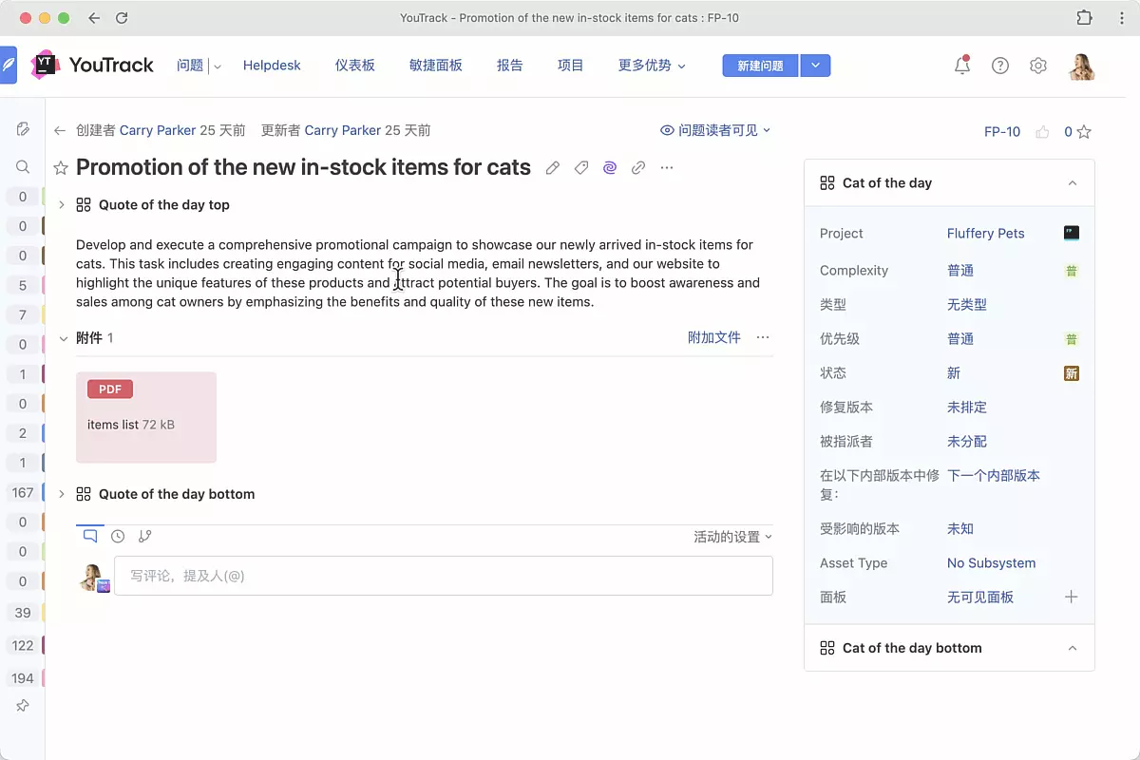Open the Helpdesk menu
Screen dimensions: 1140x760
click(x=272, y=66)
